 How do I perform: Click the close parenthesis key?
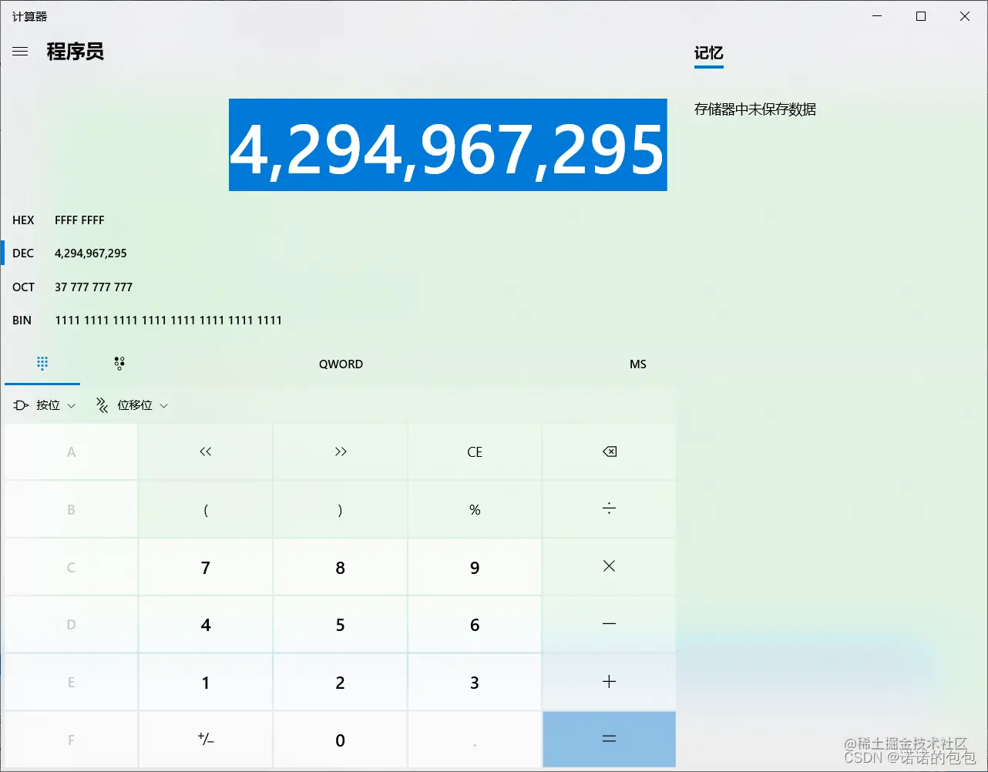(340, 509)
